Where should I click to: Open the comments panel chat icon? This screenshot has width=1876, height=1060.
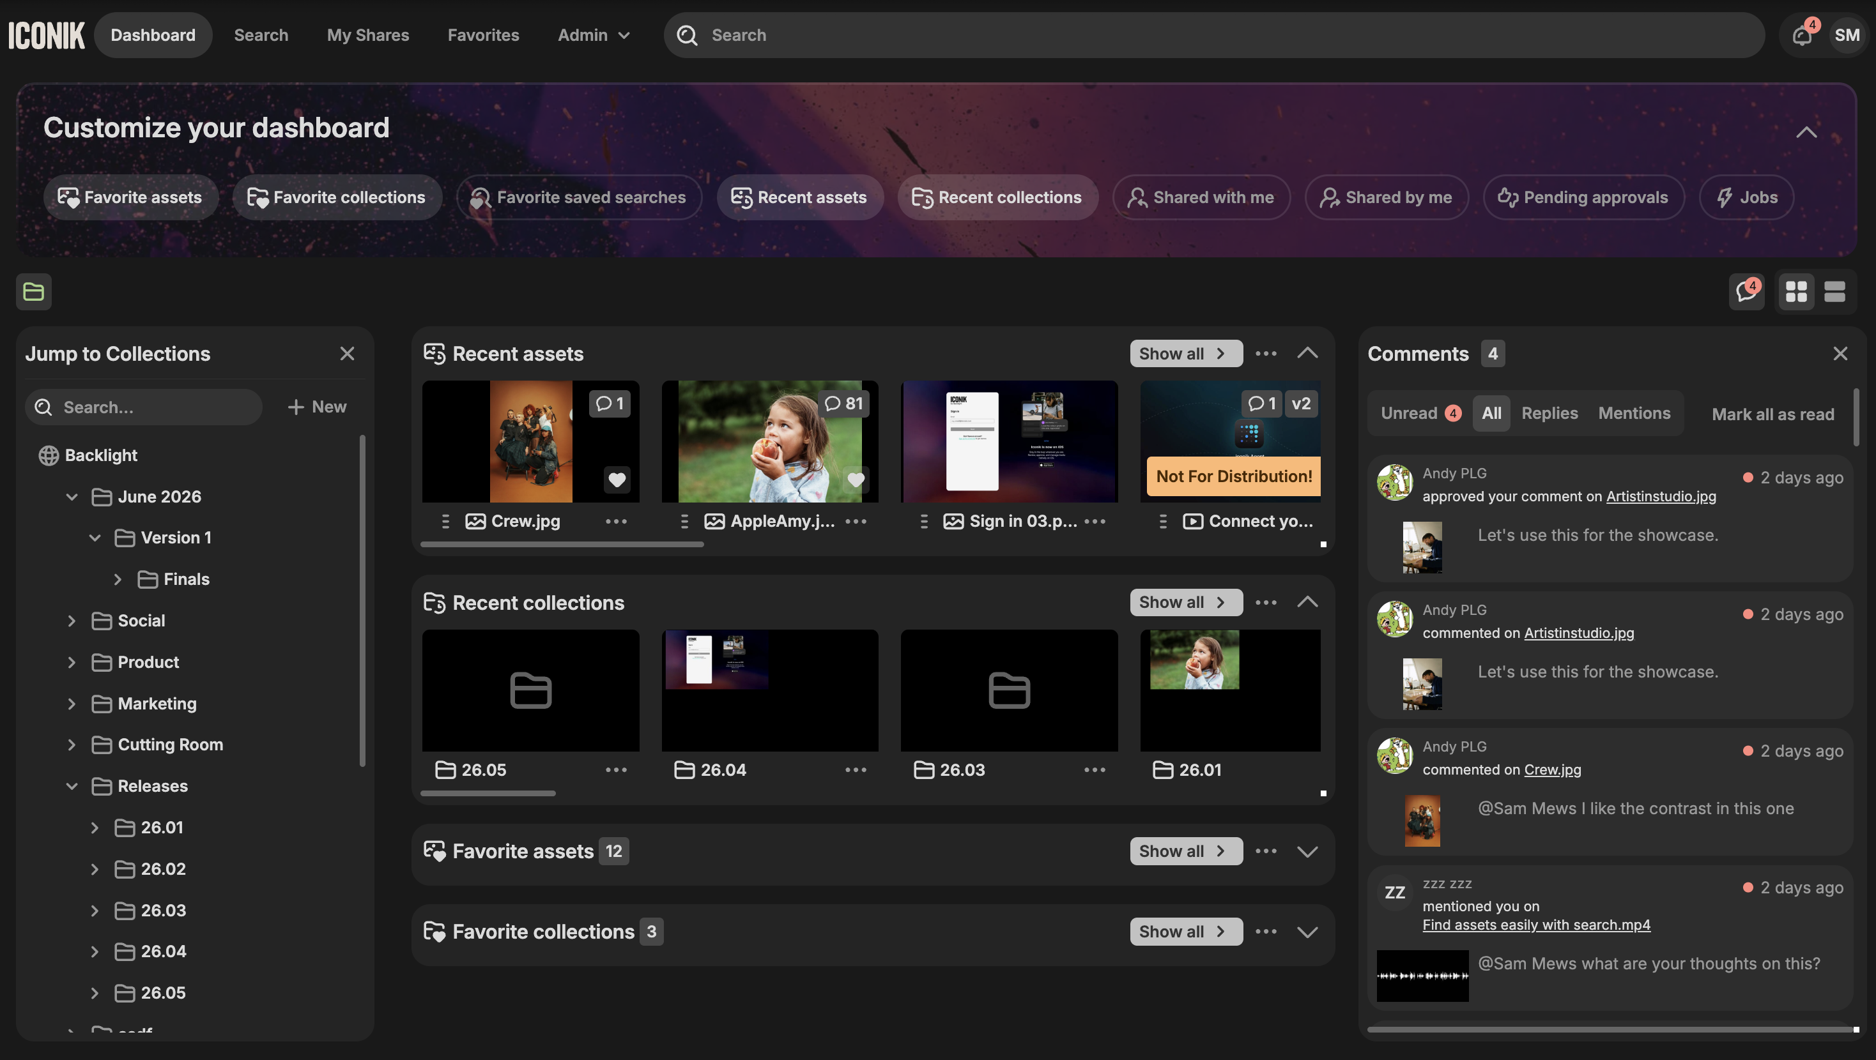tap(1746, 292)
